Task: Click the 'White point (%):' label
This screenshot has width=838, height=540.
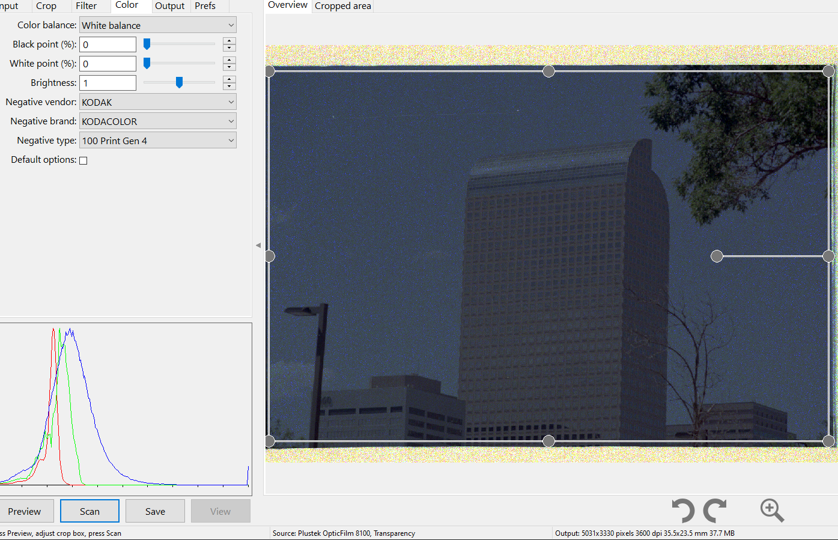Action: click(43, 64)
